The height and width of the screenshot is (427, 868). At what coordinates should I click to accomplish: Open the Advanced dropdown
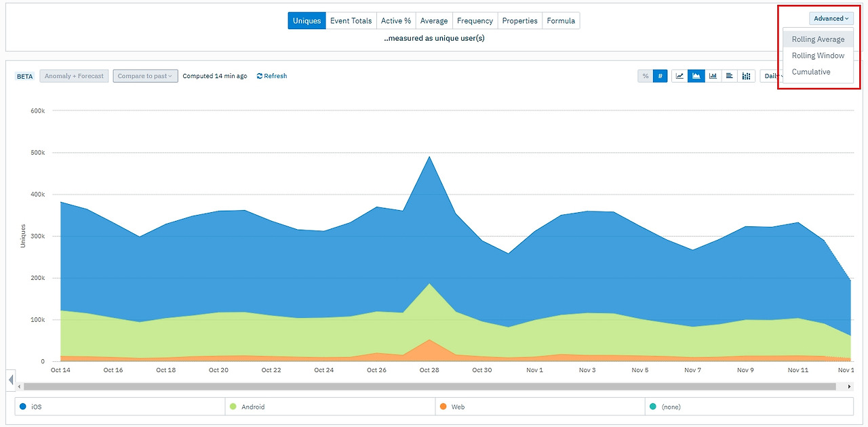[831, 18]
